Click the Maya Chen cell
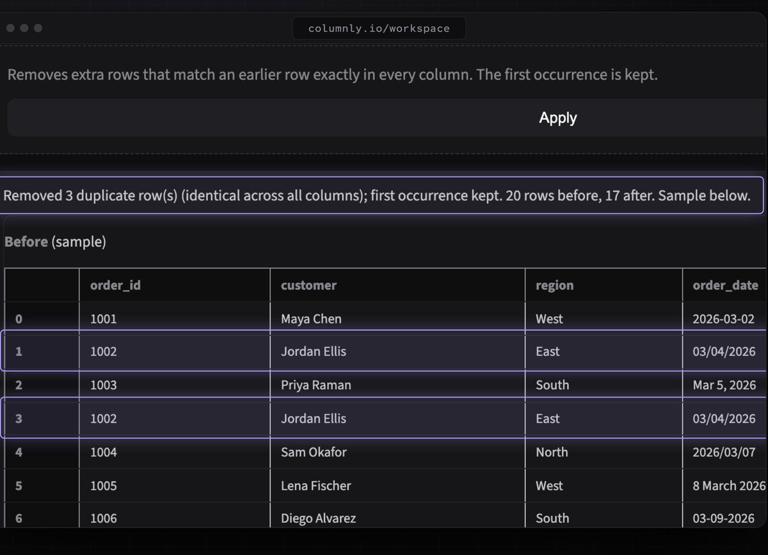 pos(397,319)
